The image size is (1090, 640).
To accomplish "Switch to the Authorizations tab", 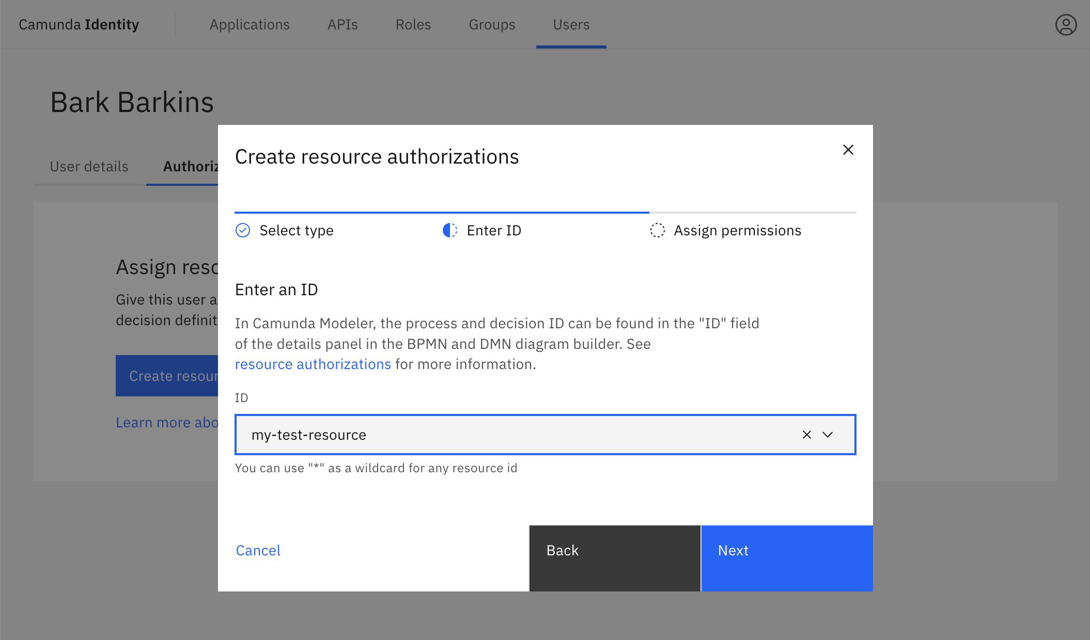I will (191, 166).
